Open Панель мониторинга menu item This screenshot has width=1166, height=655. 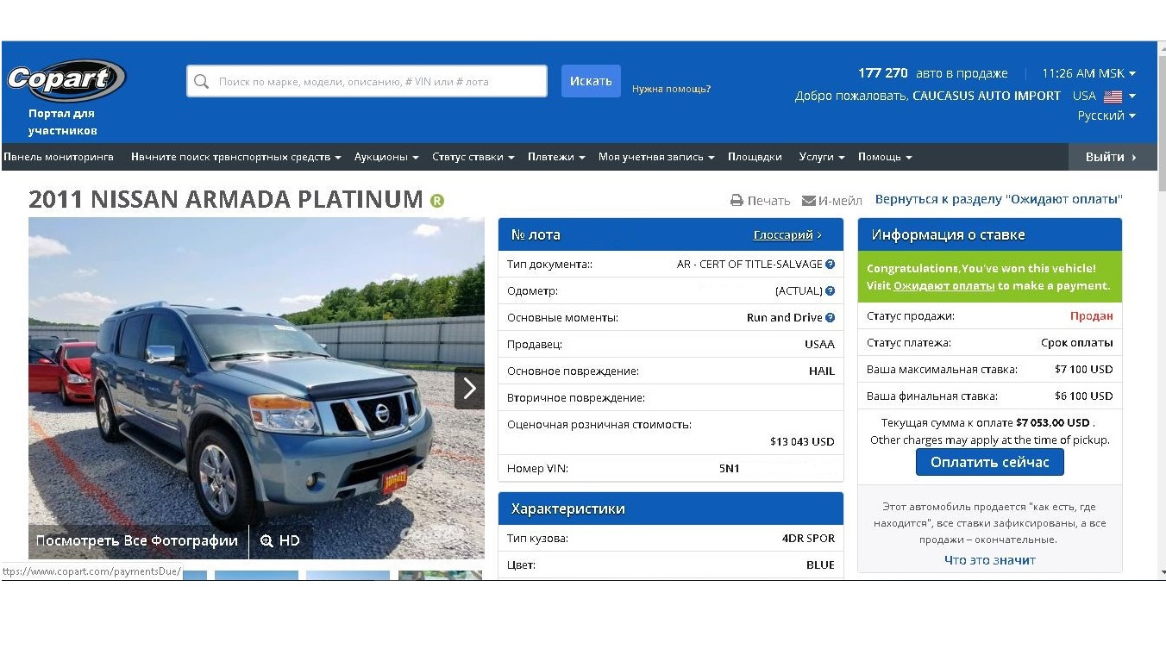(59, 157)
